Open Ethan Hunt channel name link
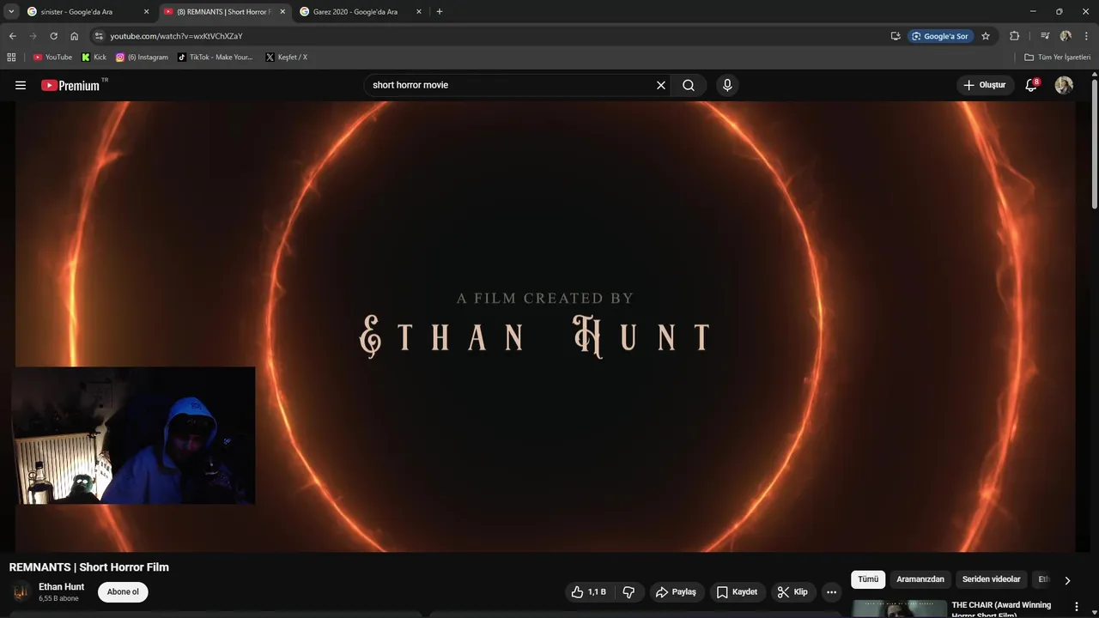The height and width of the screenshot is (618, 1099). click(61, 587)
